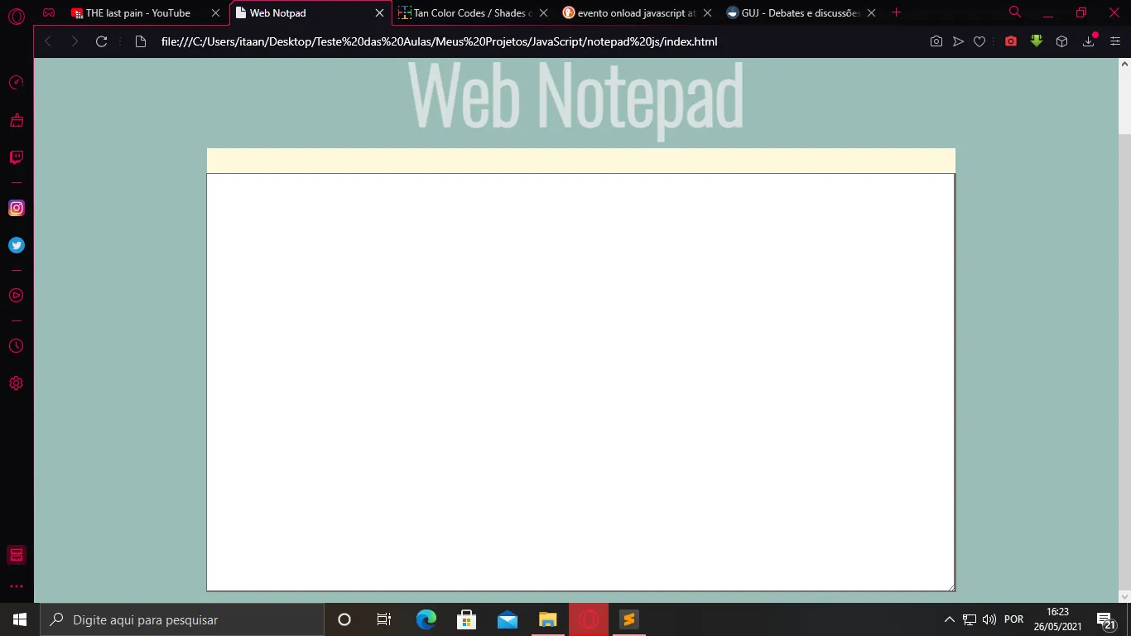Viewport: 1131px width, 636px height.
Task: Open the Easy Setup panel
Action: pyautogui.click(x=1114, y=41)
